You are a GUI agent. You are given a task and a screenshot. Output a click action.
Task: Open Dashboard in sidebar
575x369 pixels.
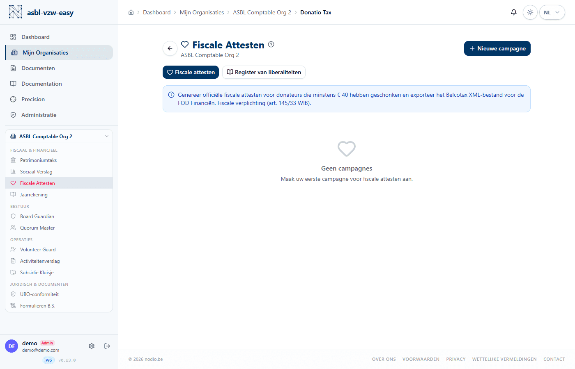pos(59,37)
